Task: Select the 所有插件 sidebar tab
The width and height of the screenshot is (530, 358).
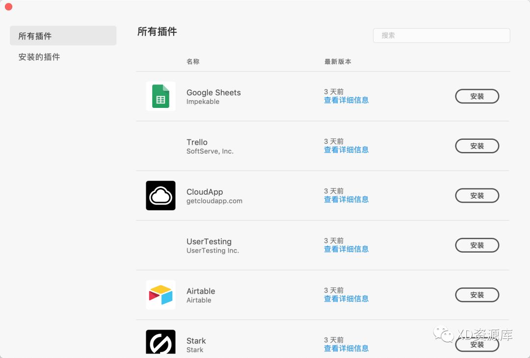Action: click(63, 36)
